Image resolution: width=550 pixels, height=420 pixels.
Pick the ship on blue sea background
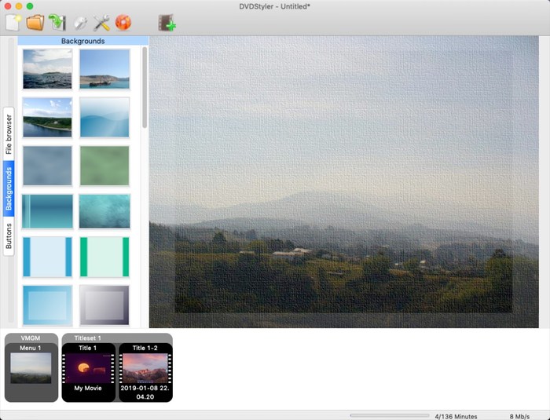pyautogui.click(x=104, y=69)
